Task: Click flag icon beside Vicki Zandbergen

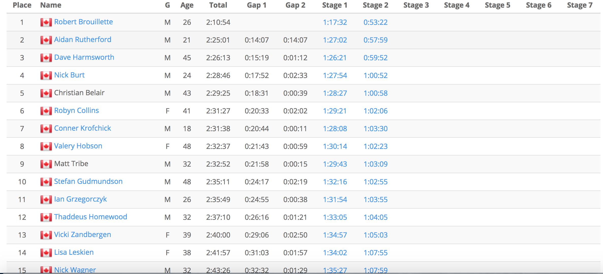Action: coord(46,235)
